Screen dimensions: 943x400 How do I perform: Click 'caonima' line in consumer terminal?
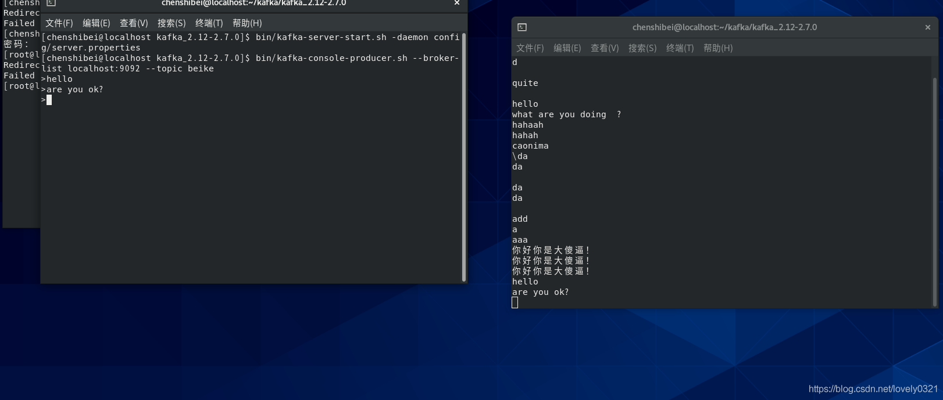point(530,146)
